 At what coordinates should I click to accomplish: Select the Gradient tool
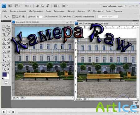tap(8, 47)
